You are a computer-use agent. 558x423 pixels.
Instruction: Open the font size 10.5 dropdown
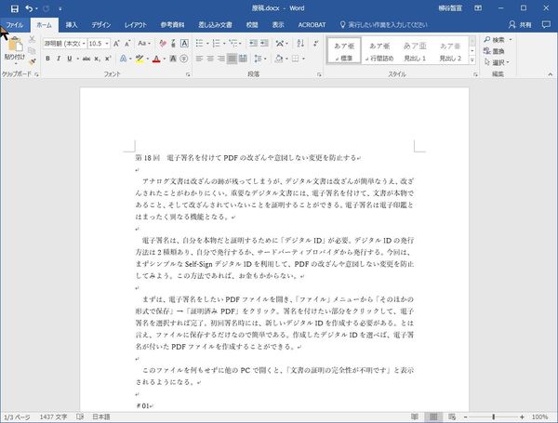99,43
